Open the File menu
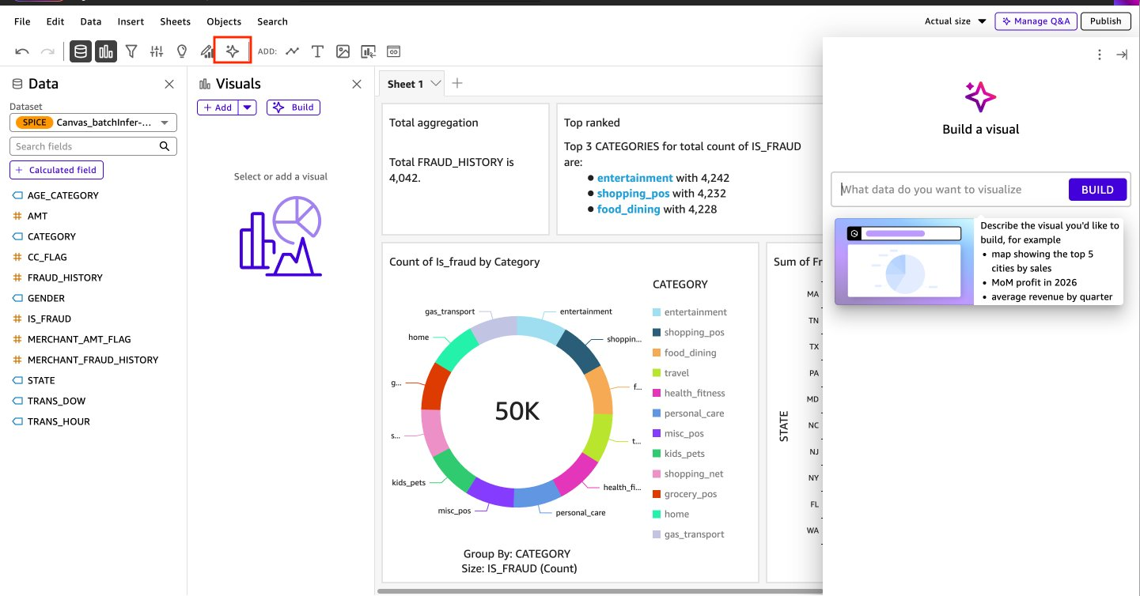Viewport: 1140px width, 596px height. [22, 21]
